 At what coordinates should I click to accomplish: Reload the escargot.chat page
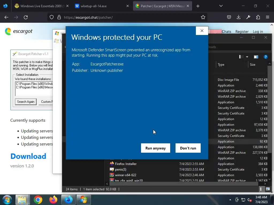[x=26, y=17]
